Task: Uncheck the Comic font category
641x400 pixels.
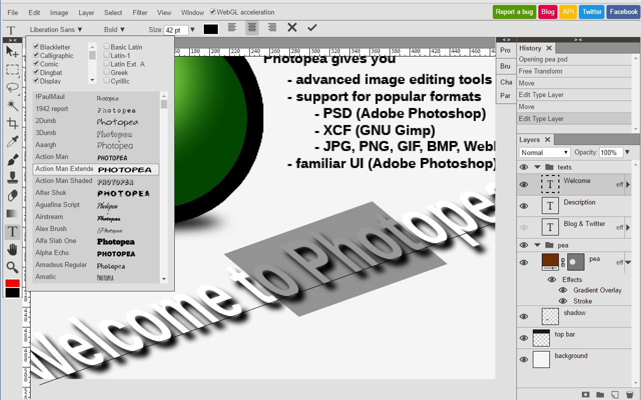Action: coord(36,63)
